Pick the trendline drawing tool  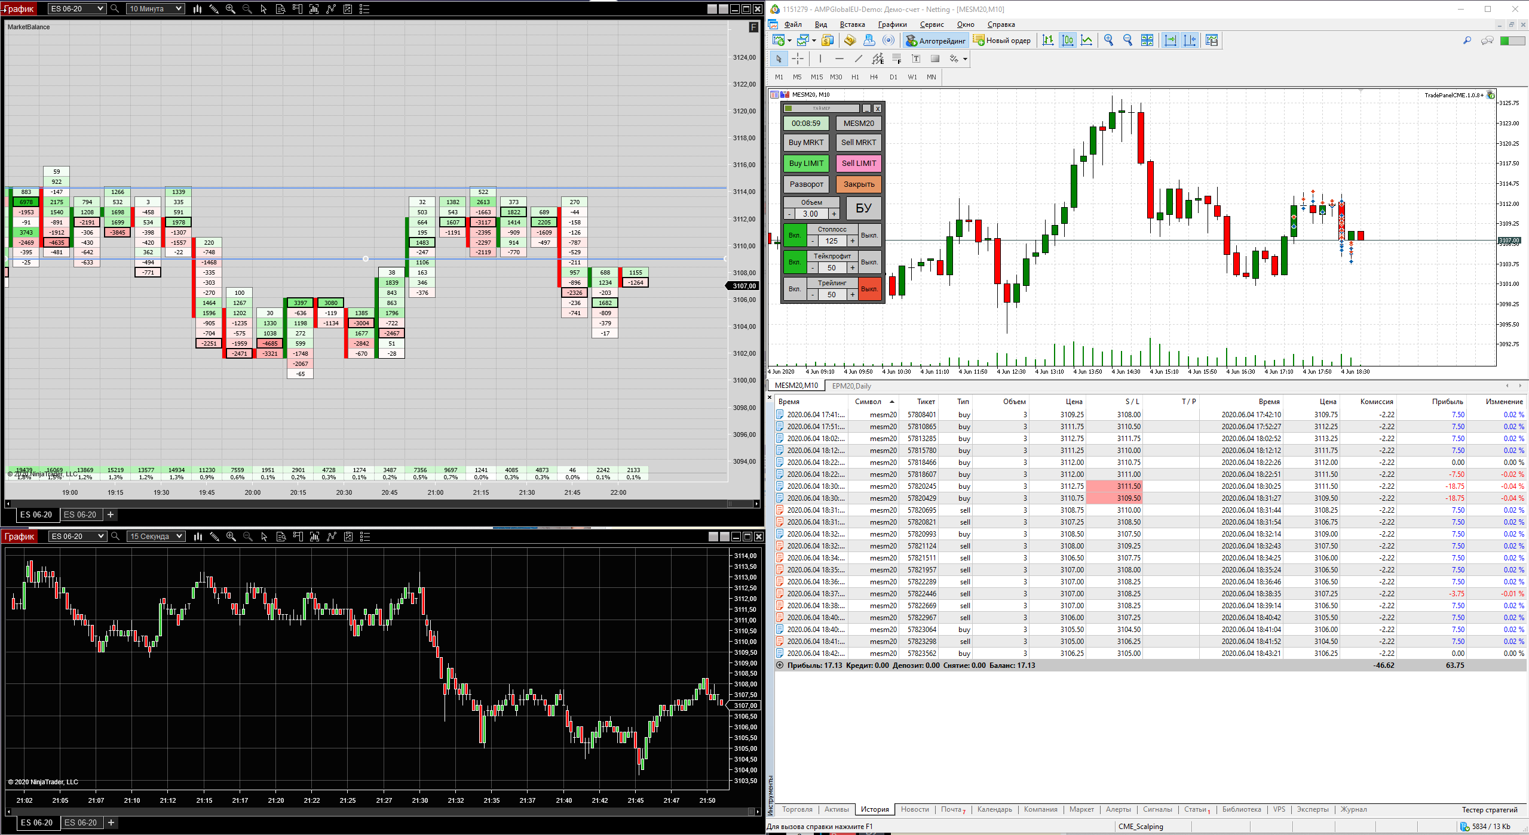pos(859,58)
